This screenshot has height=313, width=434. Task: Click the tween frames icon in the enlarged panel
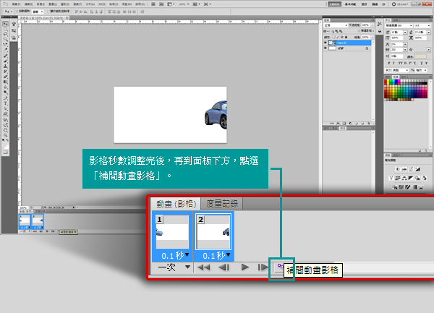click(280, 267)
